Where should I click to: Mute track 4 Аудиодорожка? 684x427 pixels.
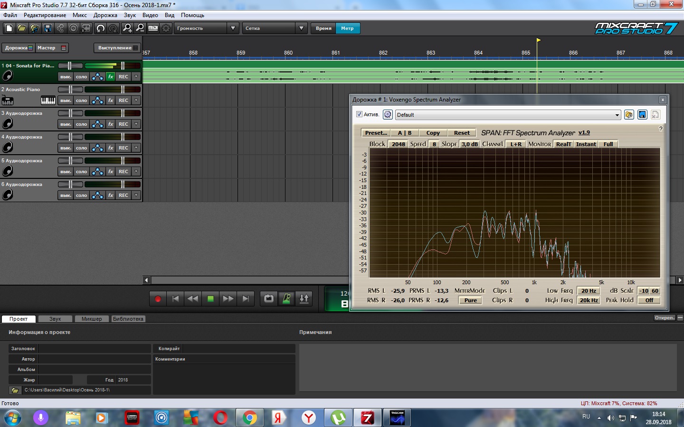(x=66, y=148)
